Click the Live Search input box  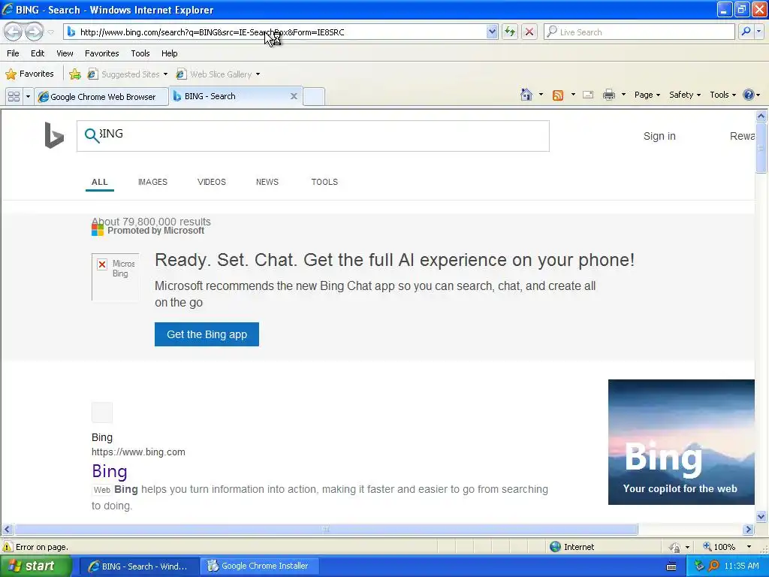point(639,32)
